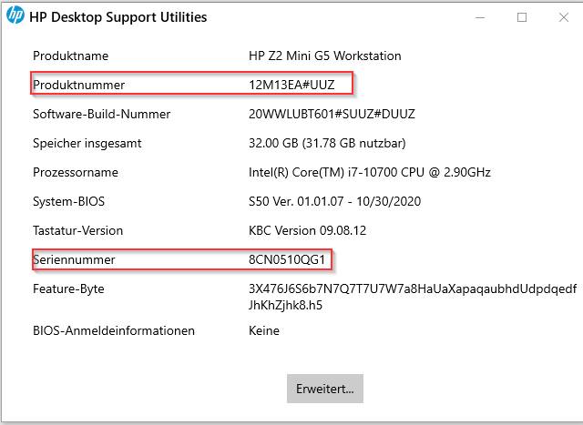Select the 'Keine' value
Screen dimensions: 583x425
point(264,330)
